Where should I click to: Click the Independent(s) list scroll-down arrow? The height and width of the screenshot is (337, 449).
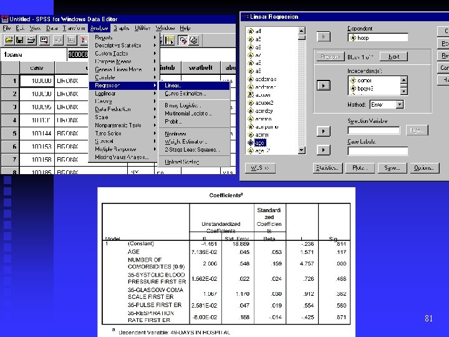click(x=403, y=91)
